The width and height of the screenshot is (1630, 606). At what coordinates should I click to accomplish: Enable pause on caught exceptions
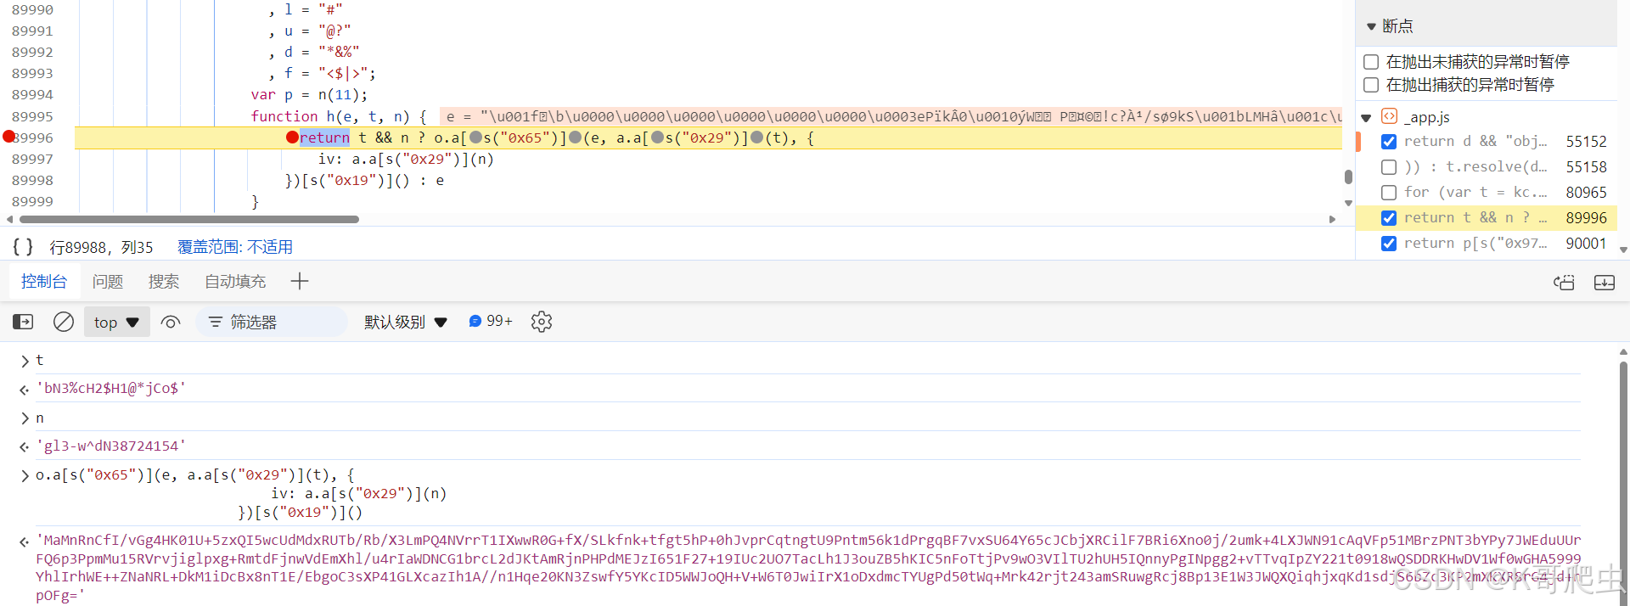pyautogui.click(x=1370, y=85)
